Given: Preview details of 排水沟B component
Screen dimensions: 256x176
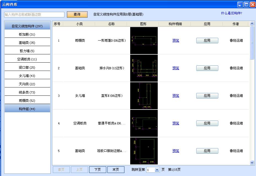Looking at the screenshot, I should click(176, 68).
